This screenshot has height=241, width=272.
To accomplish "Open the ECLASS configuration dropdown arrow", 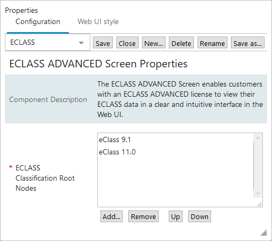I will point(81,43).
